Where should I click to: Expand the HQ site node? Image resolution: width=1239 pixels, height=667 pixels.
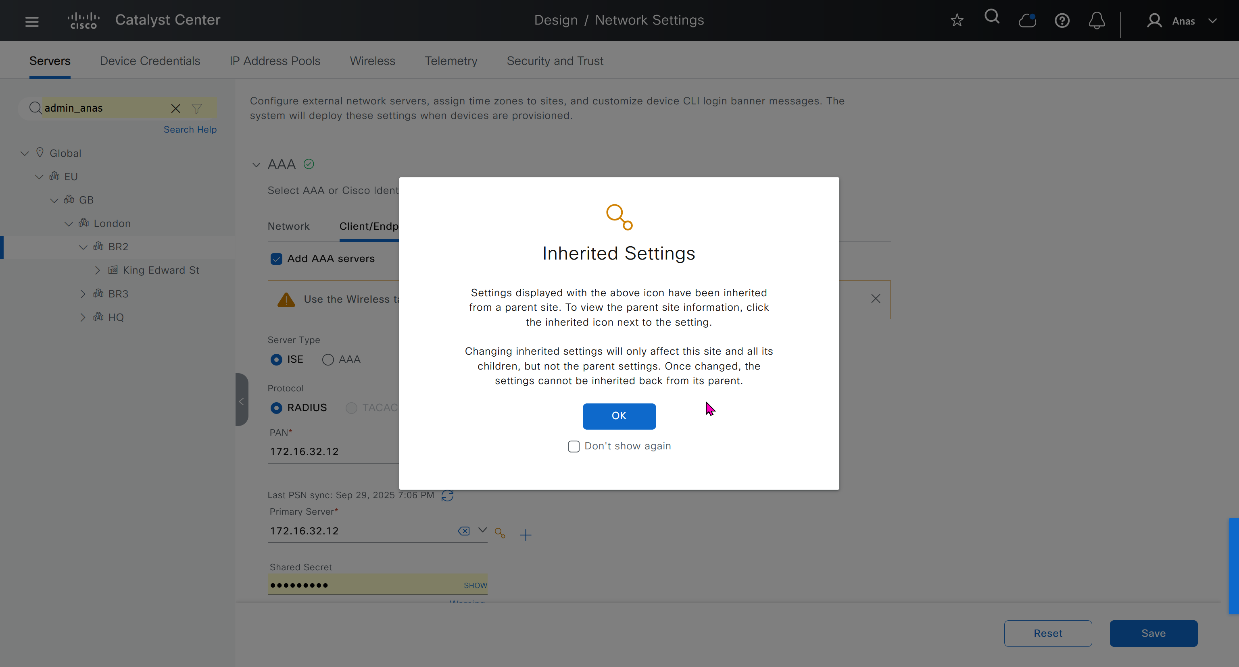coord(83,317)
